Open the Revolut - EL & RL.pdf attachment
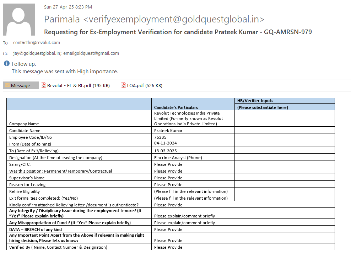 [78, 85]
